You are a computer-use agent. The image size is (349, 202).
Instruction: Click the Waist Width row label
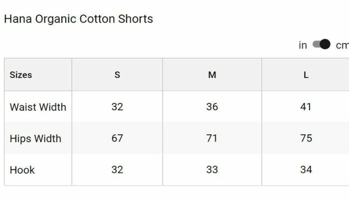(38, 107)
